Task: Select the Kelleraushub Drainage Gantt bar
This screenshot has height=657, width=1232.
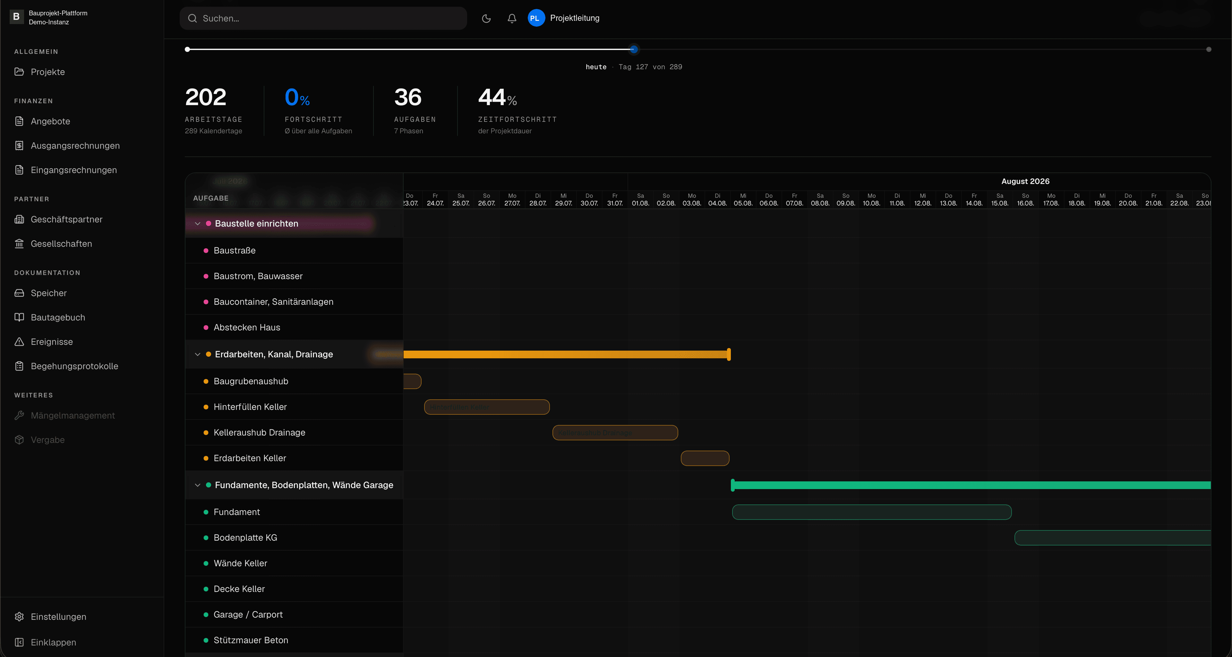Action: pos(615,432)
